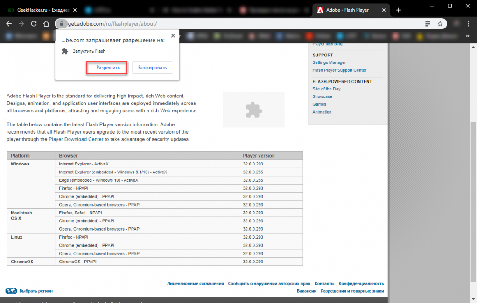Click the blocked plugin puzzle placeholder
This screenshot has width=477, height=303.
point(253,110)
